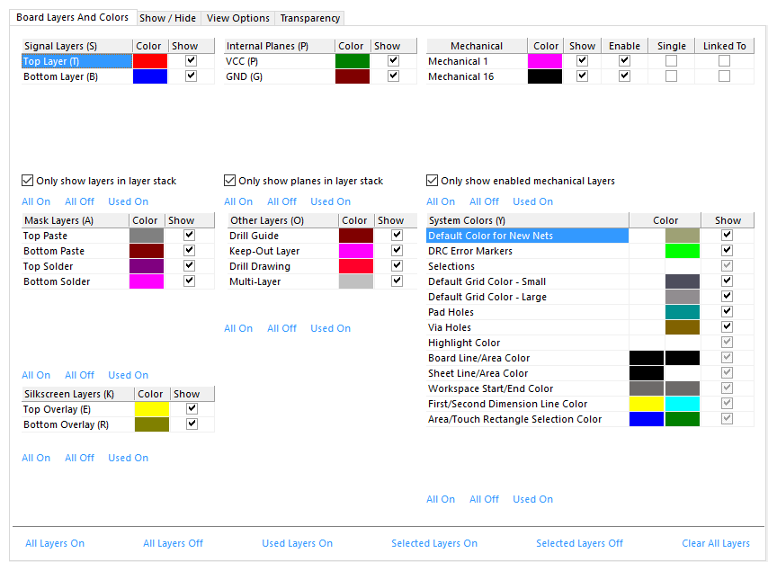Toggle Show for Pad Holes
Viewport: 777px width, 571px height.
[727, 312]
